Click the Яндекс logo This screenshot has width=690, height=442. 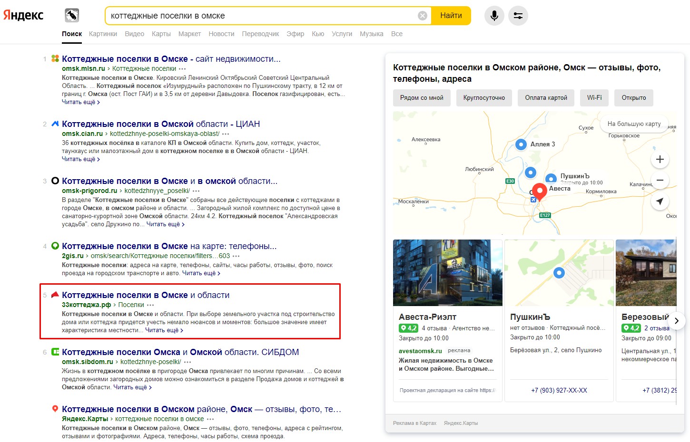point(23,15)
